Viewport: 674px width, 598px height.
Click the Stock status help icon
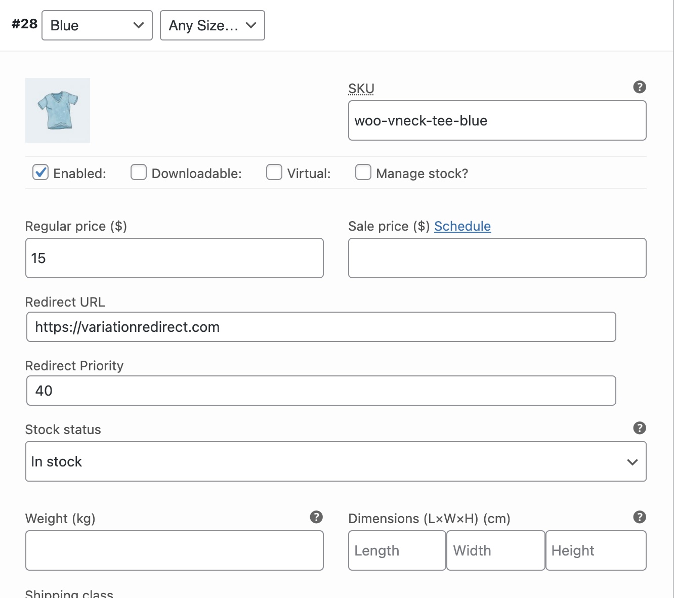coord(640,428)
